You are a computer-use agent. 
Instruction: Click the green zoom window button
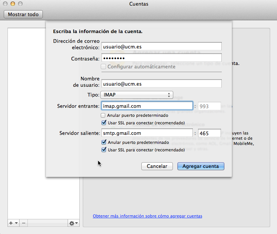click(20, 4)
